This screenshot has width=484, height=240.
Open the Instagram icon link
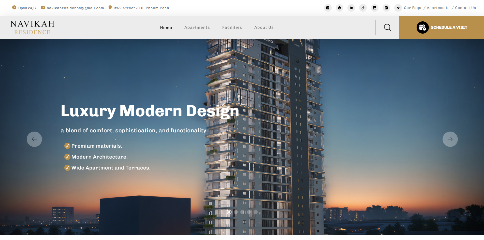point(386,8)
